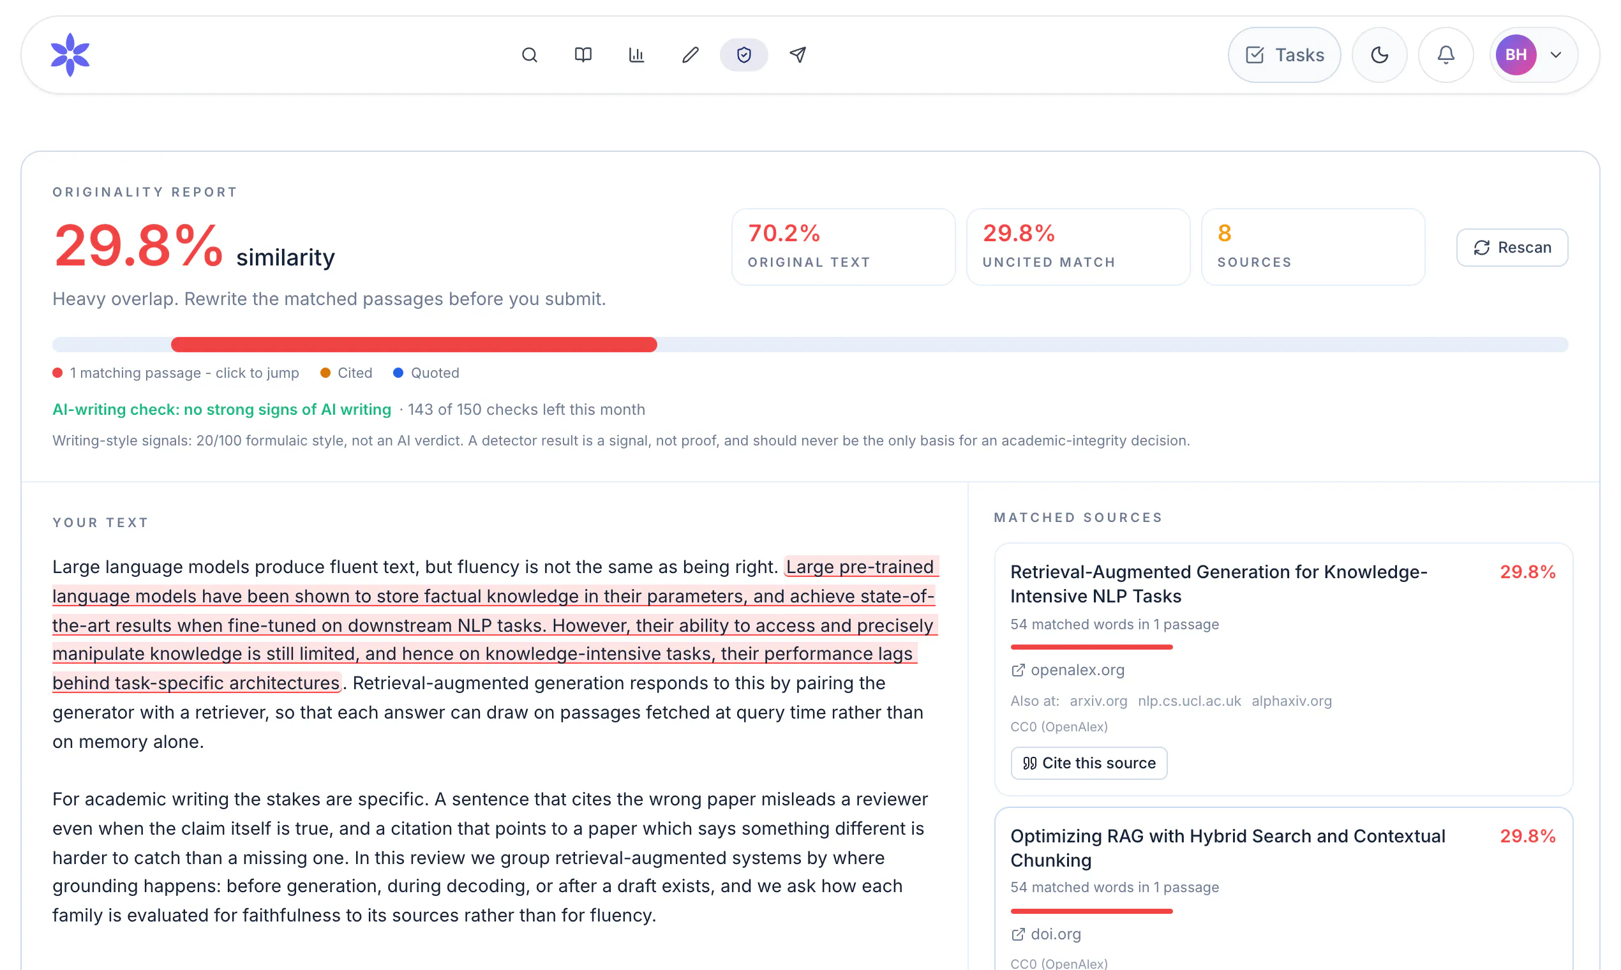Screen dimensions: 1621x970
Task: Click the 8 Sources card
Action: tap(1313, 247)
